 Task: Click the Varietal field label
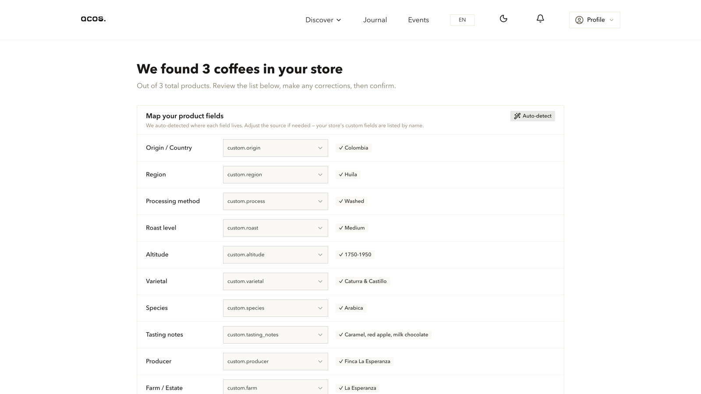point(156,281)
